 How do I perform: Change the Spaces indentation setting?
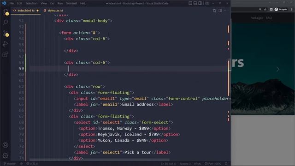185,164
